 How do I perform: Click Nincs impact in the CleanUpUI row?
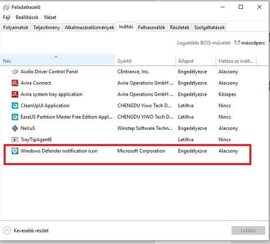[224, 106]
